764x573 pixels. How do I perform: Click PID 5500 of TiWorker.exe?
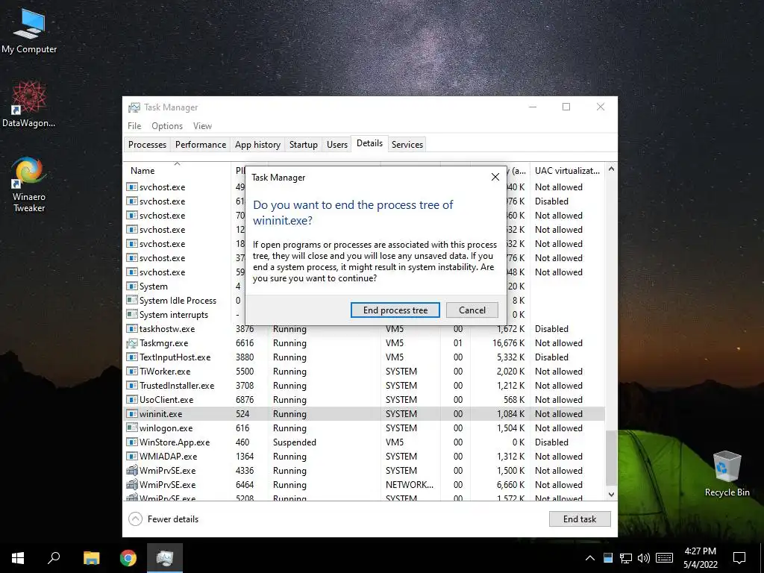click(x=245, y=372)
